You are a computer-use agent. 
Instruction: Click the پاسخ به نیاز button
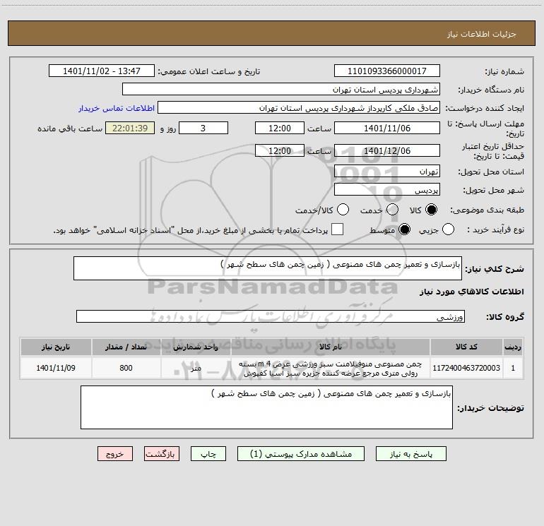pos(411,454)
